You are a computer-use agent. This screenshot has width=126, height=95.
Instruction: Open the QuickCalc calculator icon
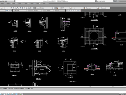pos(31,8)
